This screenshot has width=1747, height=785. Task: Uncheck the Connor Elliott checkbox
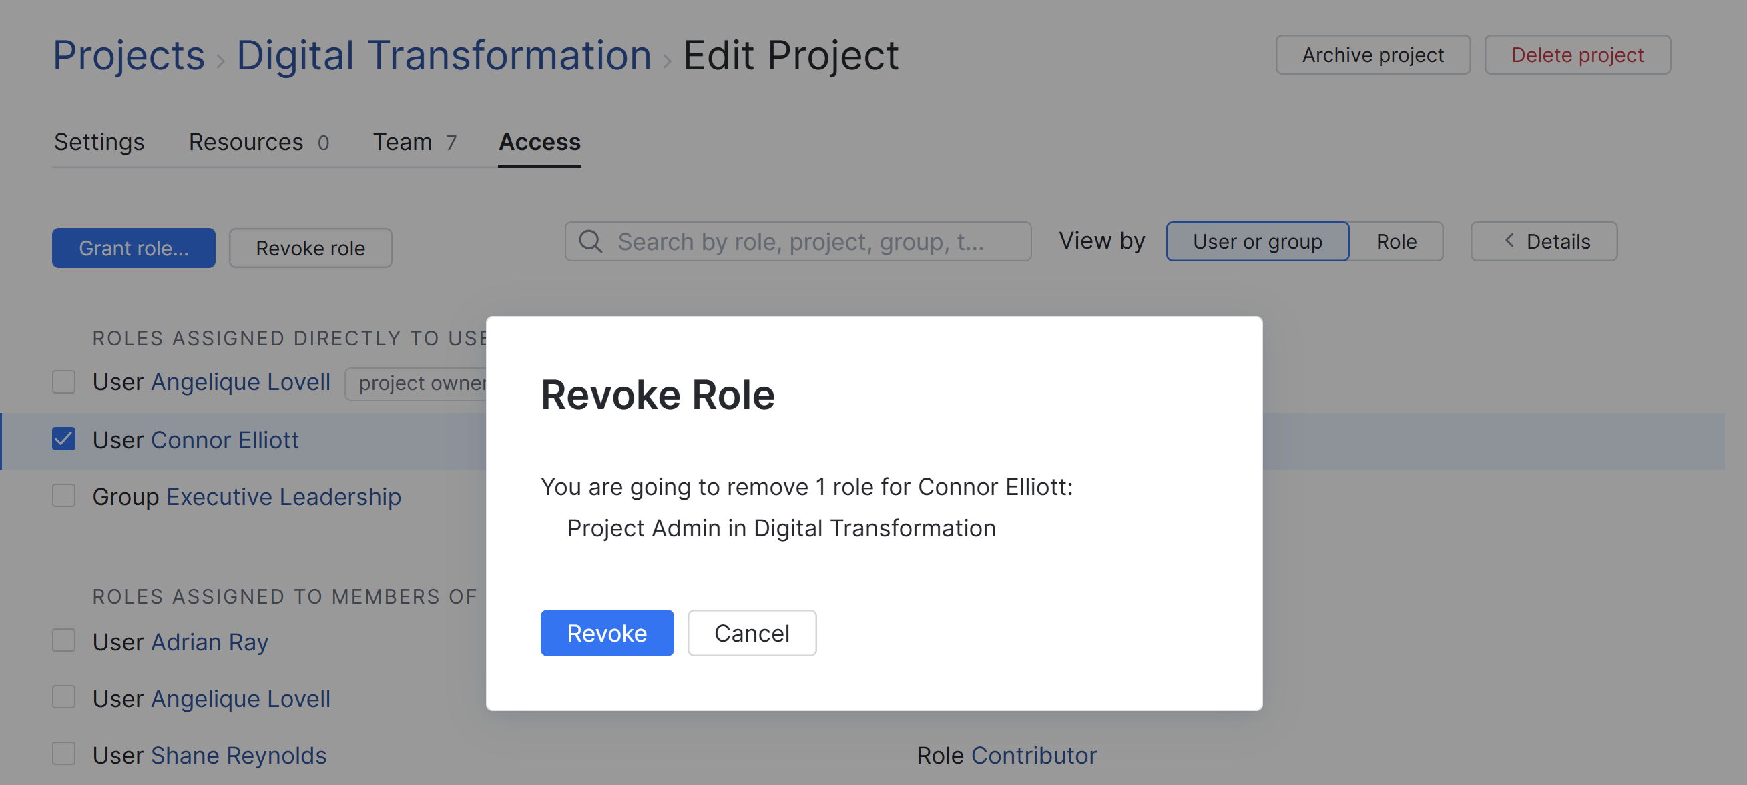[63, 440]
